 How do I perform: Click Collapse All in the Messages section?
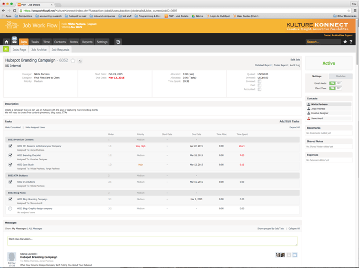(294, 229)
